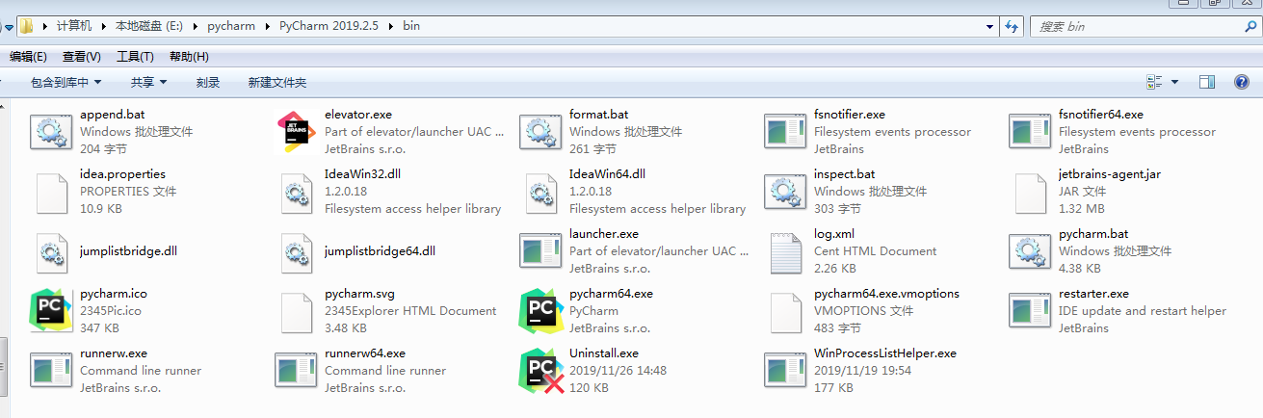The height and width of the screenshot is (418, 1263).
Task: Select the jumplistbridge64.dll file icon
Action: coord(295,251)
